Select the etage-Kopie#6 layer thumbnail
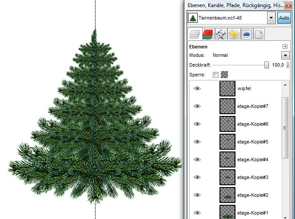 pos(227,124)
